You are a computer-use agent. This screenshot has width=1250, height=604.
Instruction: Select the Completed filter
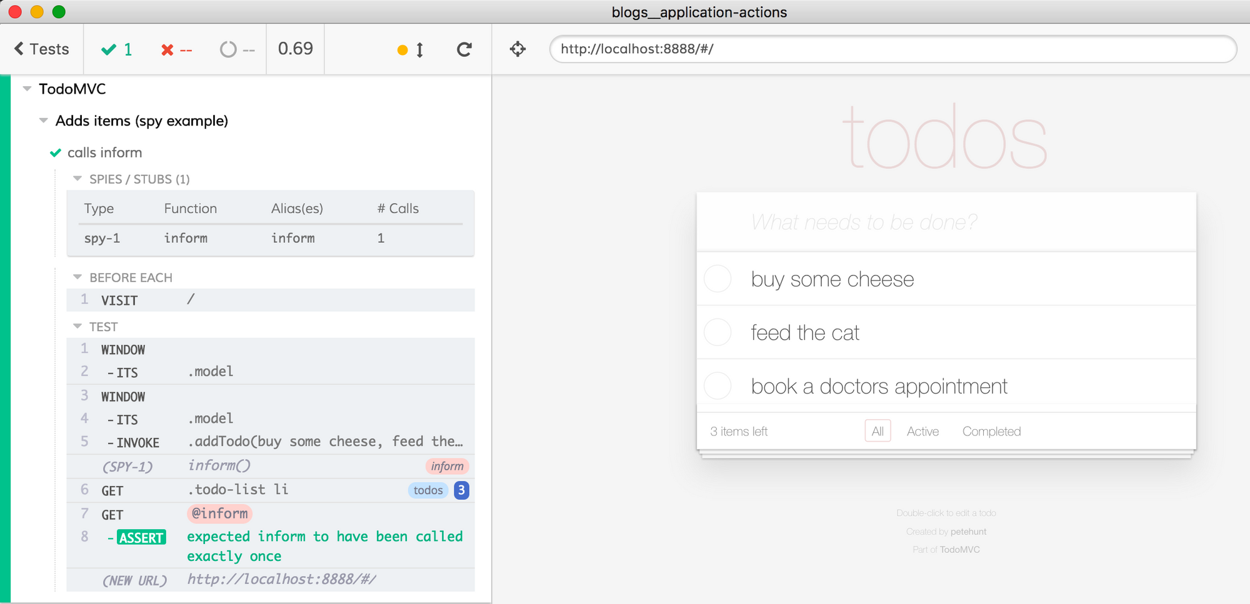pos(991,431)
